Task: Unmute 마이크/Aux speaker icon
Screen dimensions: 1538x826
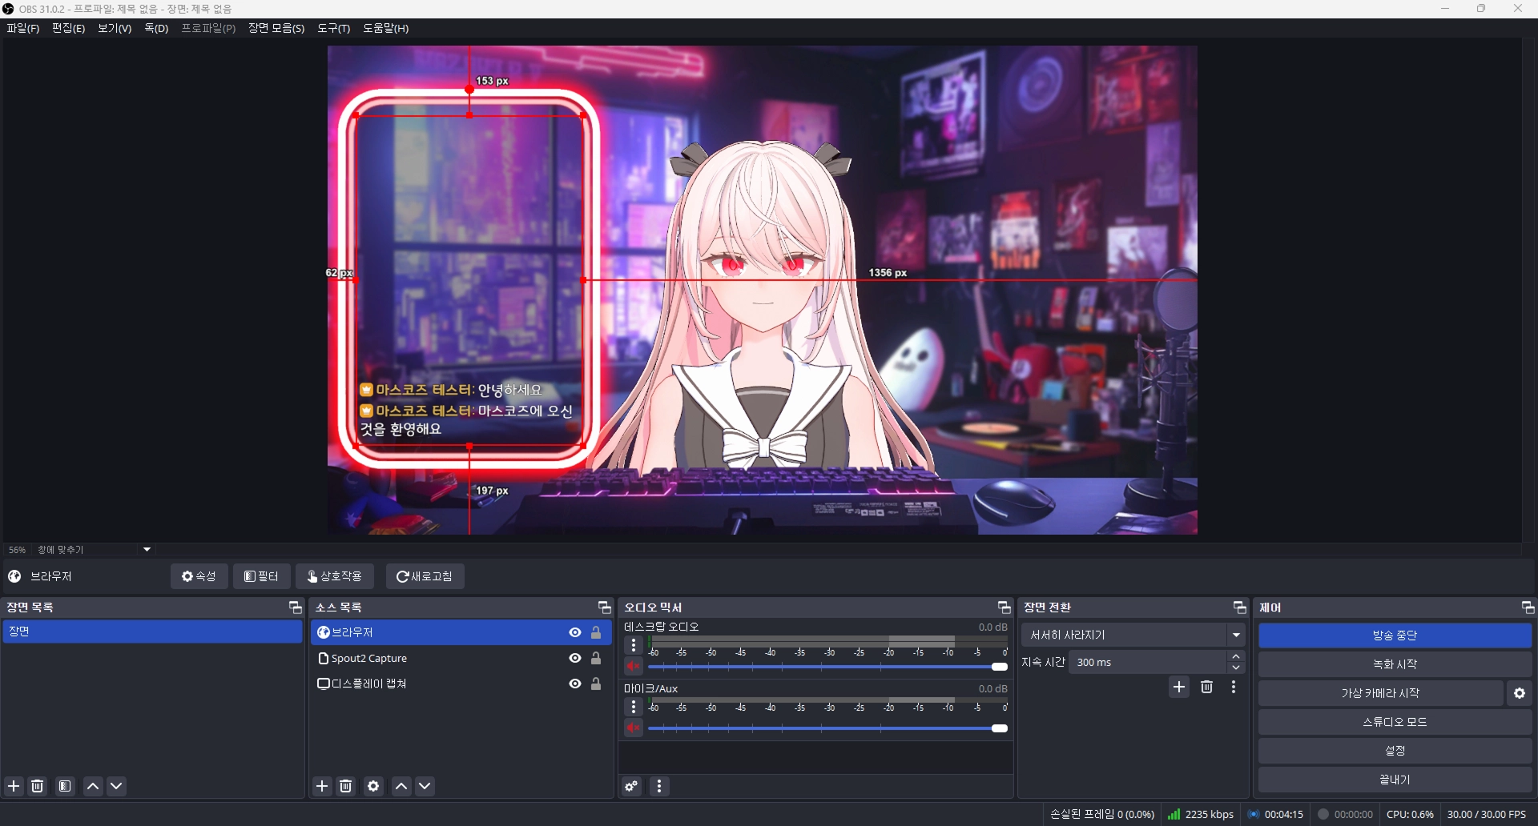Action: pyautogui.click(x=634, y=728)
